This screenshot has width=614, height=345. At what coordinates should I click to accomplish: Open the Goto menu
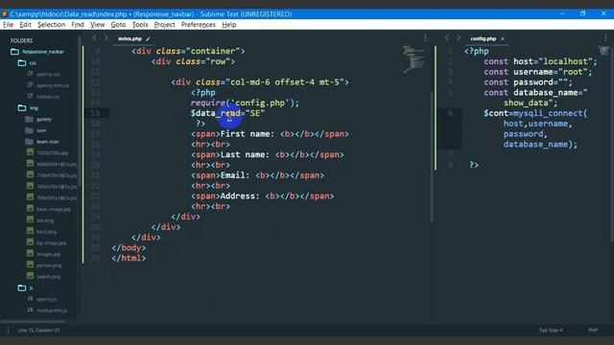point(118,25)
